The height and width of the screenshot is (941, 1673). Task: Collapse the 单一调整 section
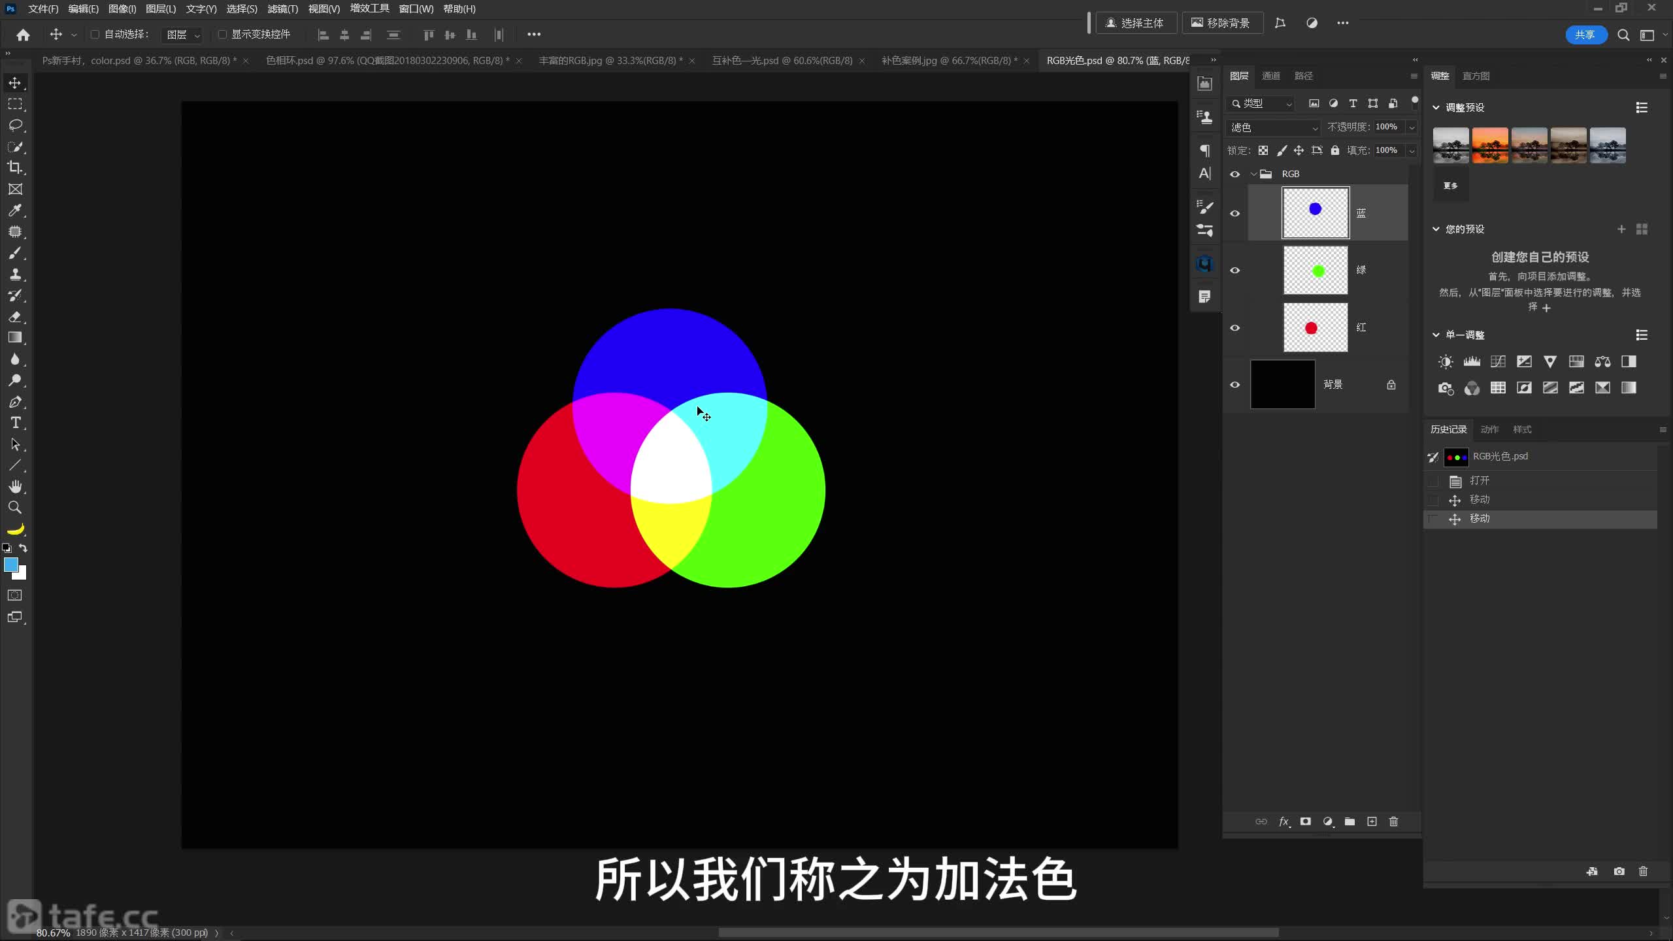tap(1436, 335)
